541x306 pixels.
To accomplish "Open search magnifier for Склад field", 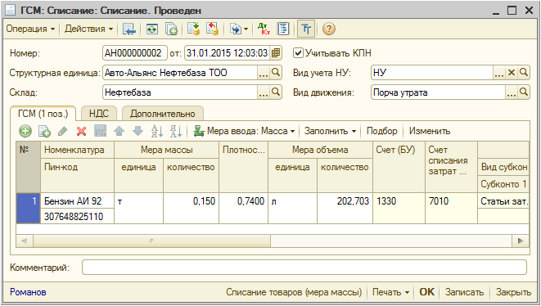I will tap(276, 92).
